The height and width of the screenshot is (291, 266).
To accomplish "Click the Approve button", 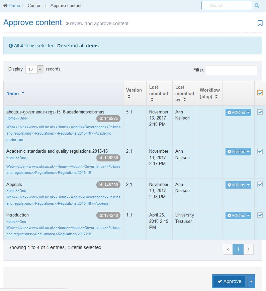I will click(230, 281).
